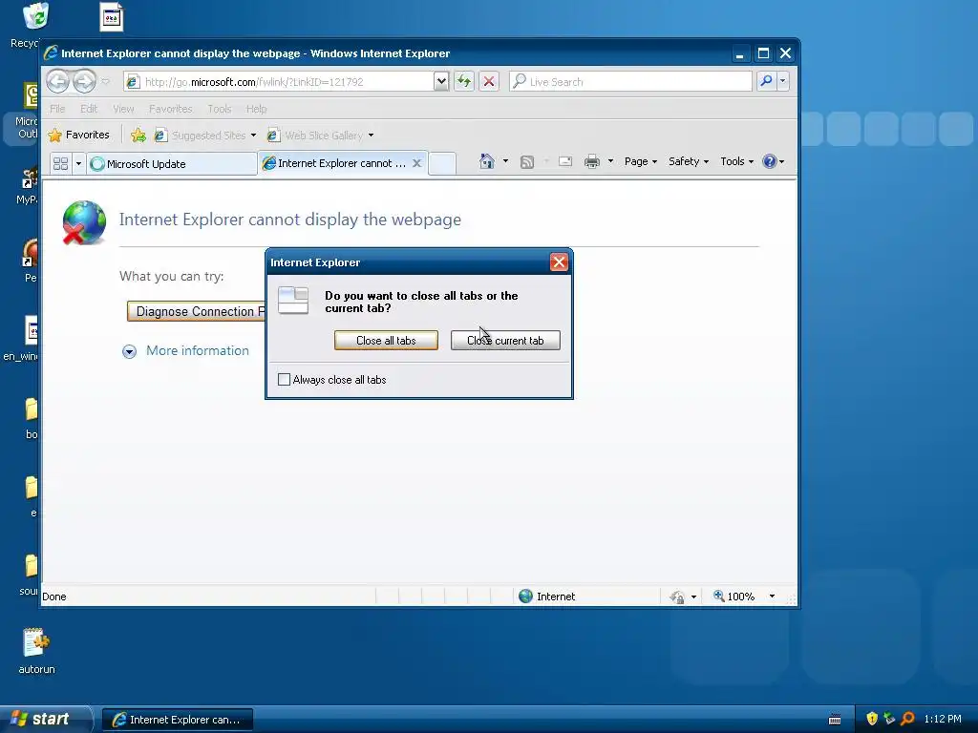Screen dimensions: 978x733
Task: Click the keyboard icon in taskbar
Action: 835,720
